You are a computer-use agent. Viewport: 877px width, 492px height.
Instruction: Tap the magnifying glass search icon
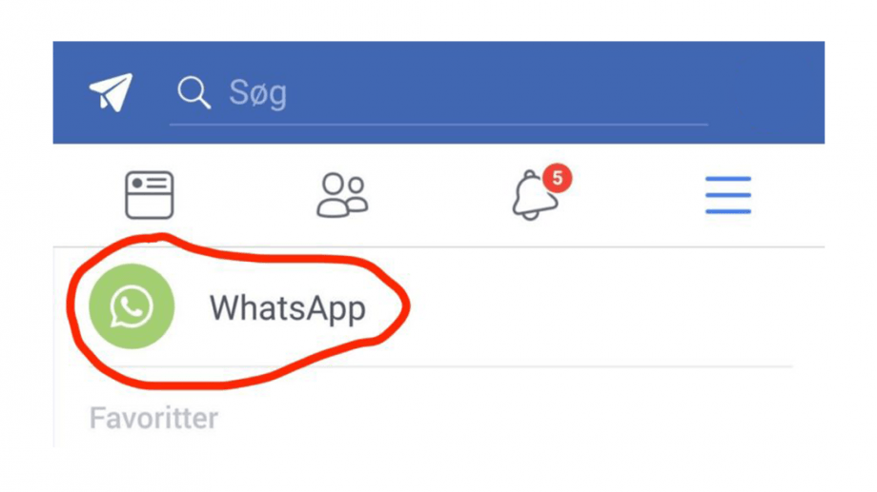194,92
